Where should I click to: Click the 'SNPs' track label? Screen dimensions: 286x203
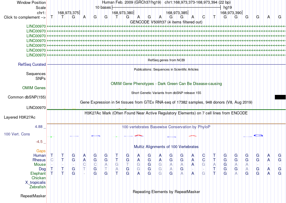41,78
